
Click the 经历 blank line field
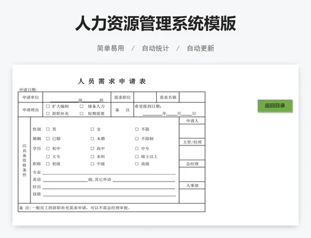[x=109, y=187]
